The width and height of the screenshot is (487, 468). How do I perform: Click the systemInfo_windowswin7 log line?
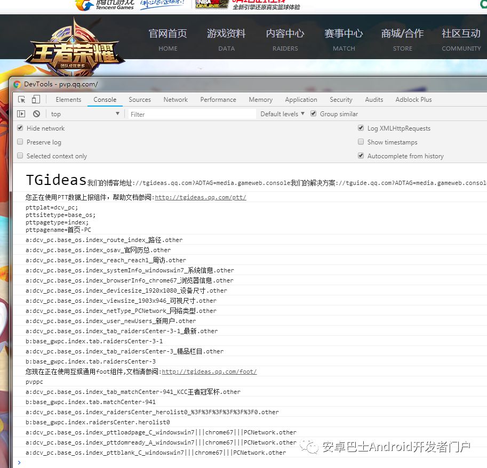pos(130,270)
